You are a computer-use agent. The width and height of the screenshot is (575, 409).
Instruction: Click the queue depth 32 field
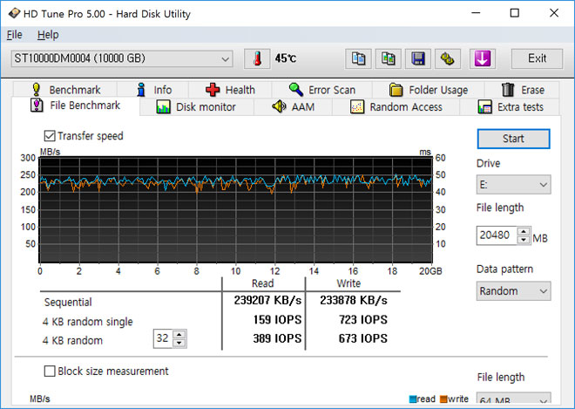coord(163,338)
